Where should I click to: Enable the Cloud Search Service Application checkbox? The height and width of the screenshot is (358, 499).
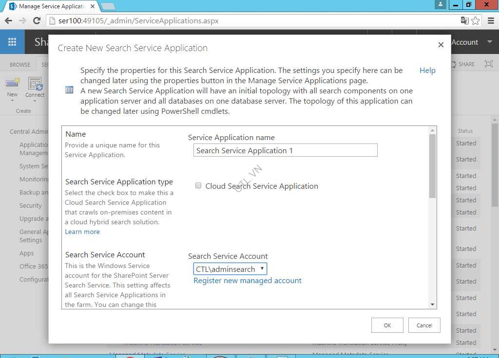pos(199,185)
